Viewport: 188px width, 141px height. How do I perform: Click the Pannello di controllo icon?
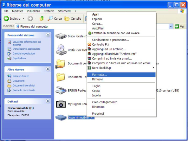pos(9,90)
